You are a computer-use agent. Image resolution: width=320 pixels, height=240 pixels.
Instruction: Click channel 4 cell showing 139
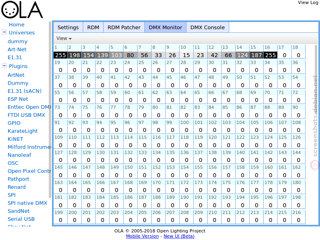[x=102, y=52]
